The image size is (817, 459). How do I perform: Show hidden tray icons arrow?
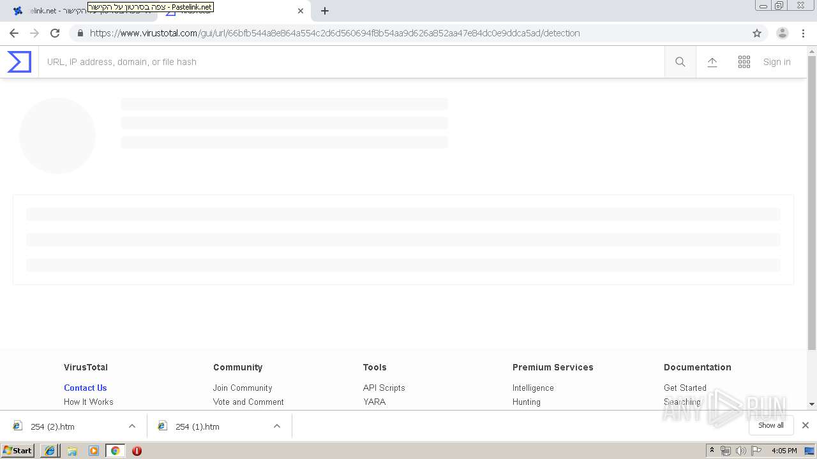(712, 451)
